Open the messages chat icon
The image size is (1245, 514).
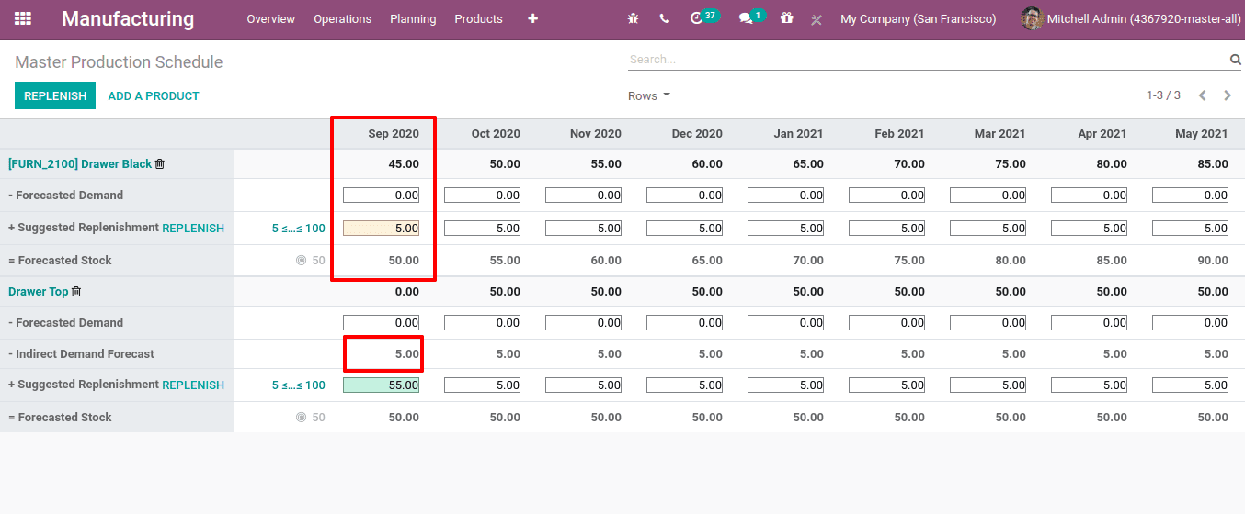746,18
